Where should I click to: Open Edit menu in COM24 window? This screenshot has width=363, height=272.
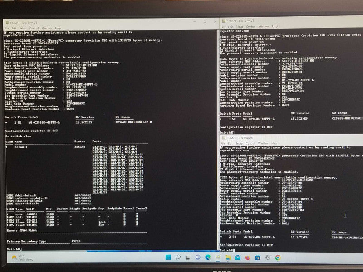(230, 143)
